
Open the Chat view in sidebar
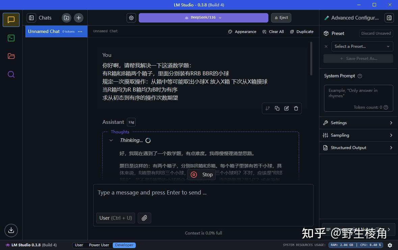tap(11, 20)
